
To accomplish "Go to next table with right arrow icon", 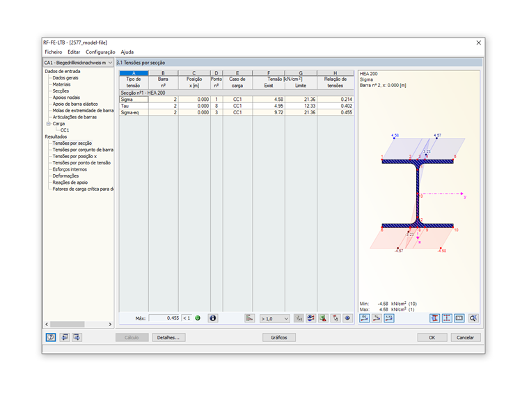I will [77, 337].
